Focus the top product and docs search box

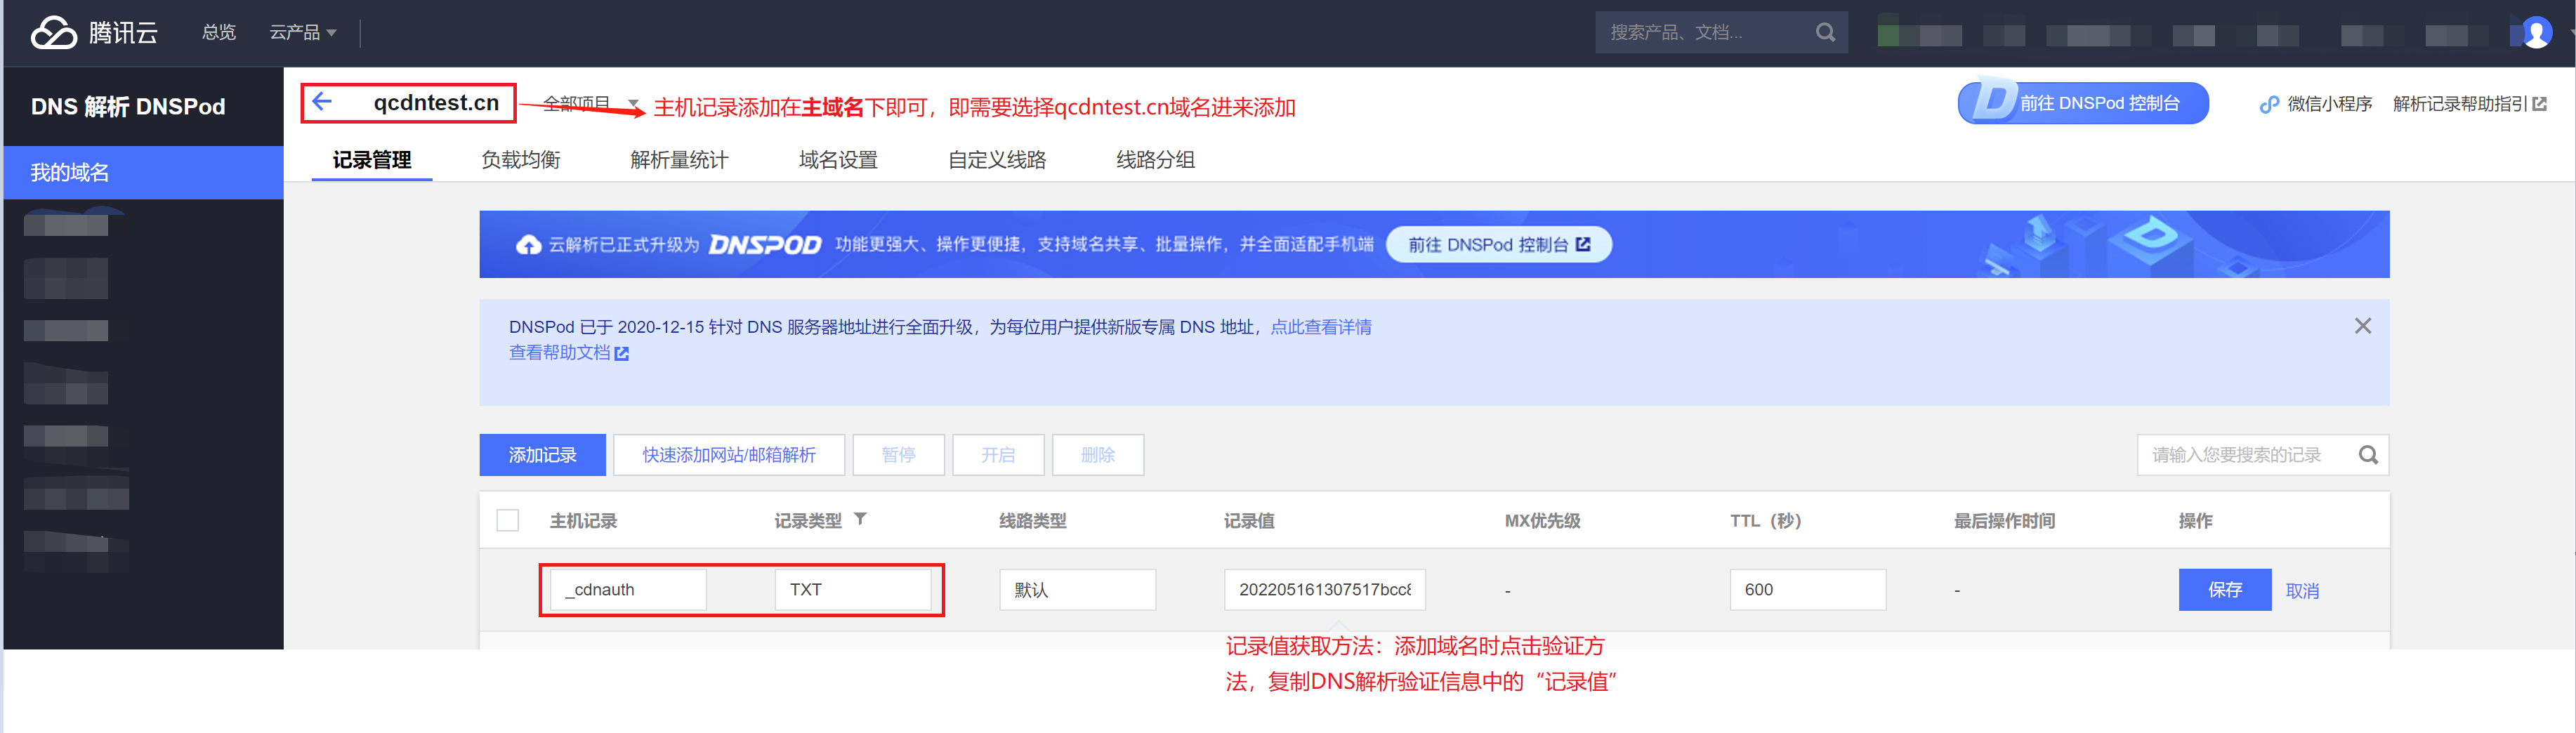click(x=1705, y=32)
